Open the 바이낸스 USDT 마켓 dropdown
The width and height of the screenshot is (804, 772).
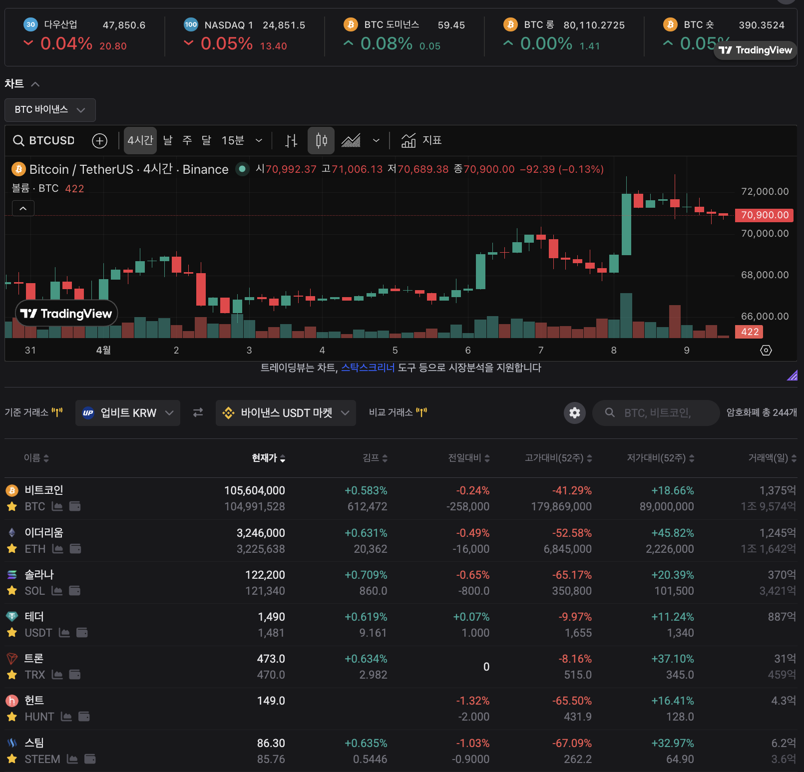(x=286, y=413)
